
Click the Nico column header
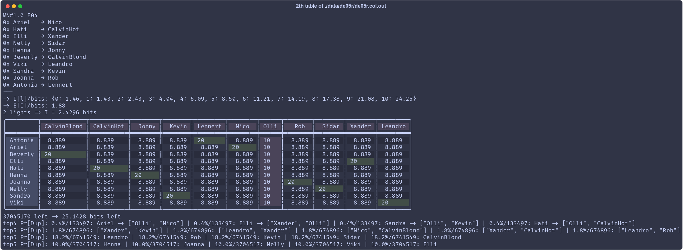pos(242,126)
